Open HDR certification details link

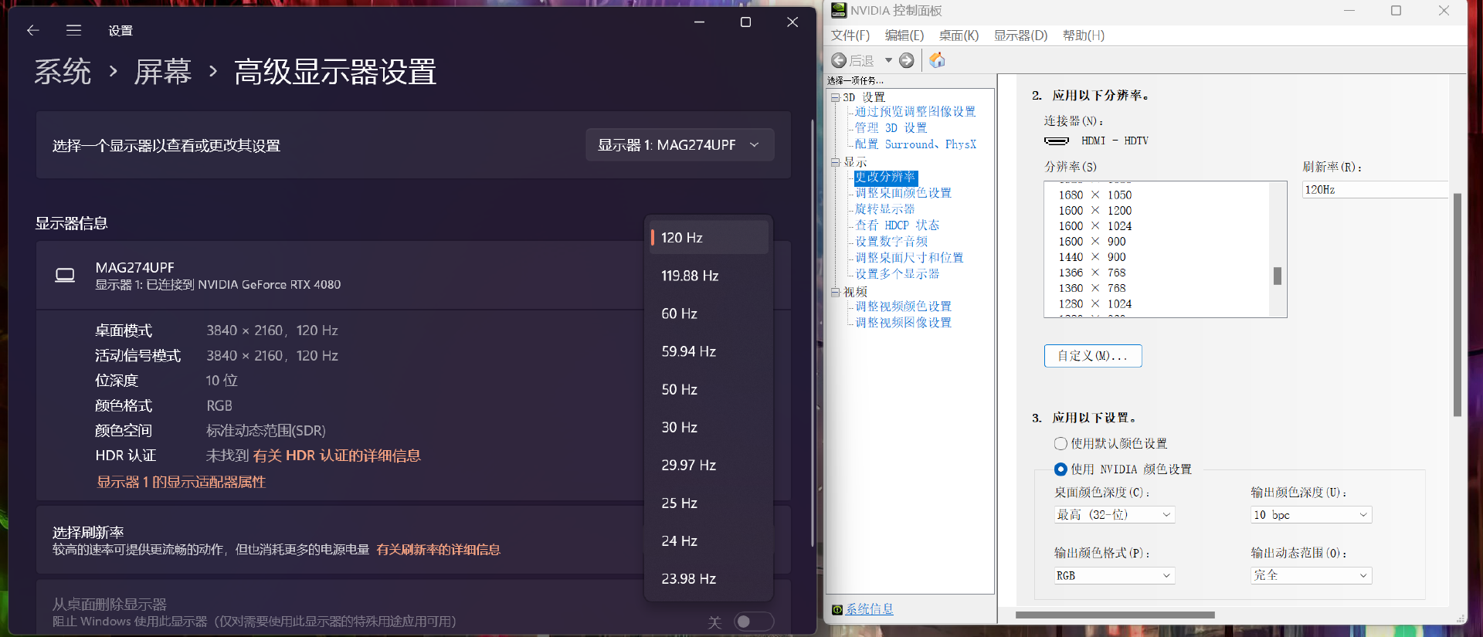pos(337,456)
